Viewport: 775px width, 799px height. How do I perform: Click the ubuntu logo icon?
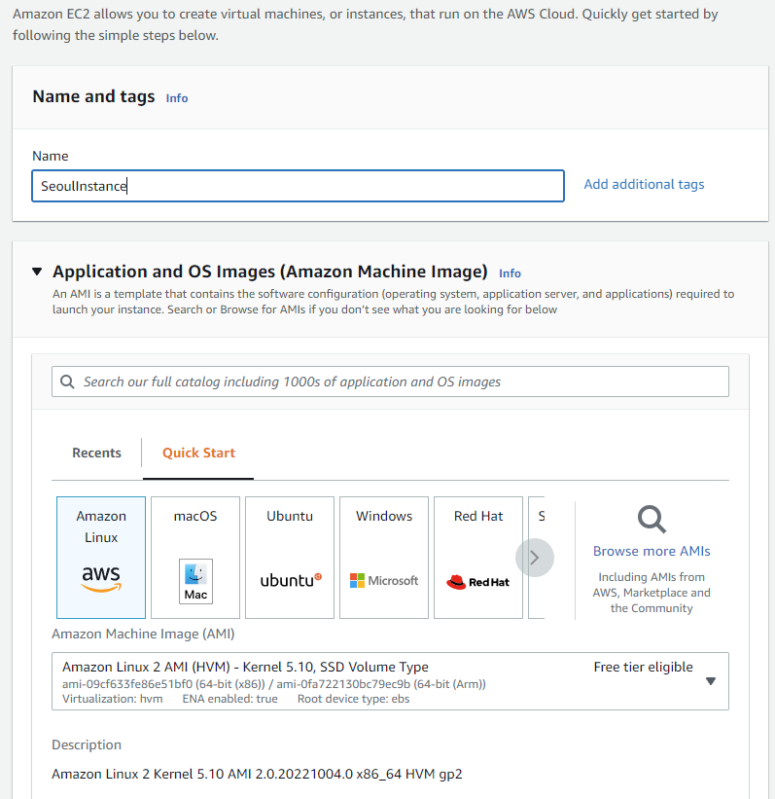tap(291, 580)
